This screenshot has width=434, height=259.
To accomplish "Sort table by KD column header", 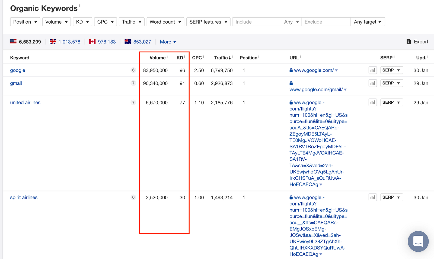I will pos(180,58).
